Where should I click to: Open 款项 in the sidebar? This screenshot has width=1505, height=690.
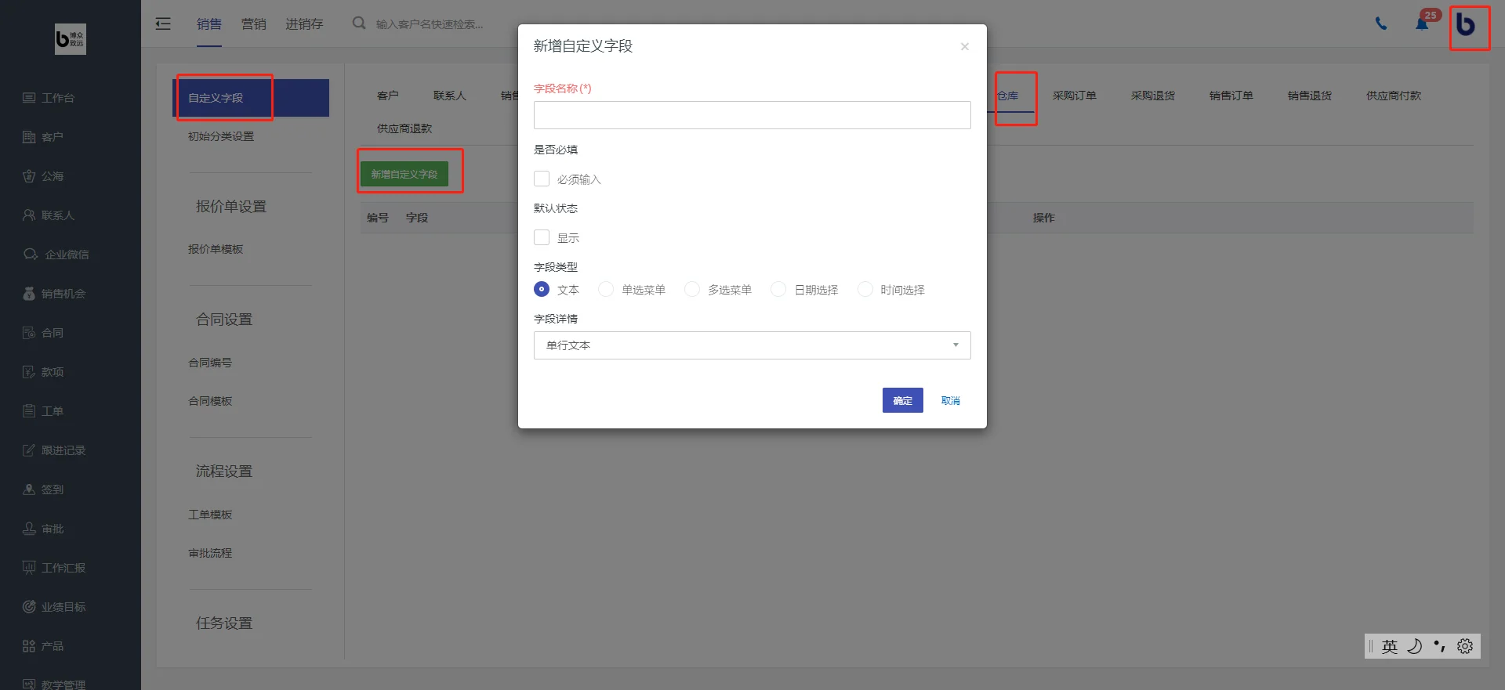click(x=43, y=372)
